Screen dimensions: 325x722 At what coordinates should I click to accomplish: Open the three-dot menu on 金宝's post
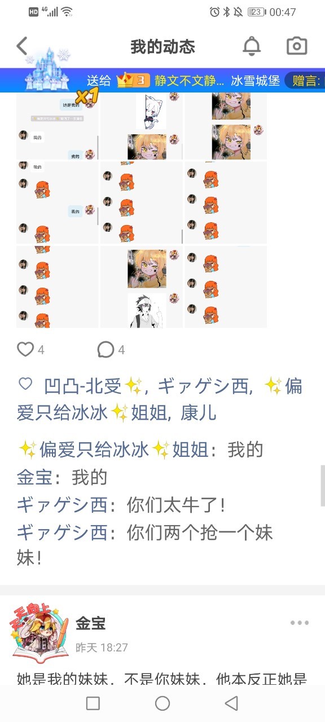pos(300,623)
